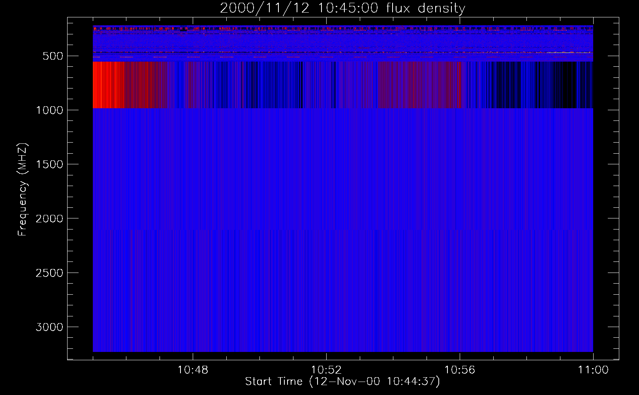Image resolution: width=639 pixels, height=395 pixels.
Task: Click the 2500 frequency tick label
Action: point(49,273)
